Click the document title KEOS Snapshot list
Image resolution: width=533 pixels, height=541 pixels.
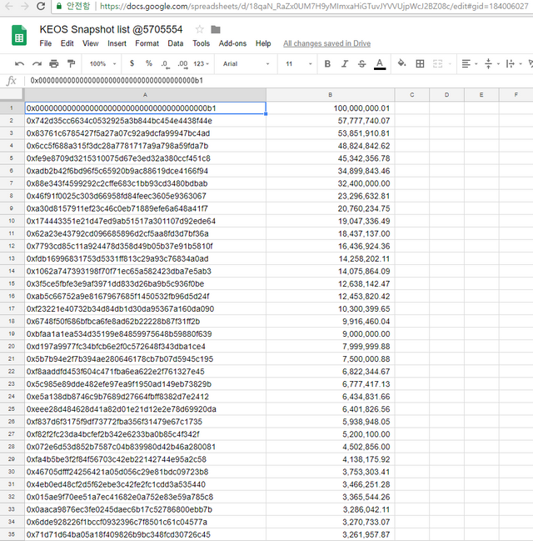pos(111,29)
